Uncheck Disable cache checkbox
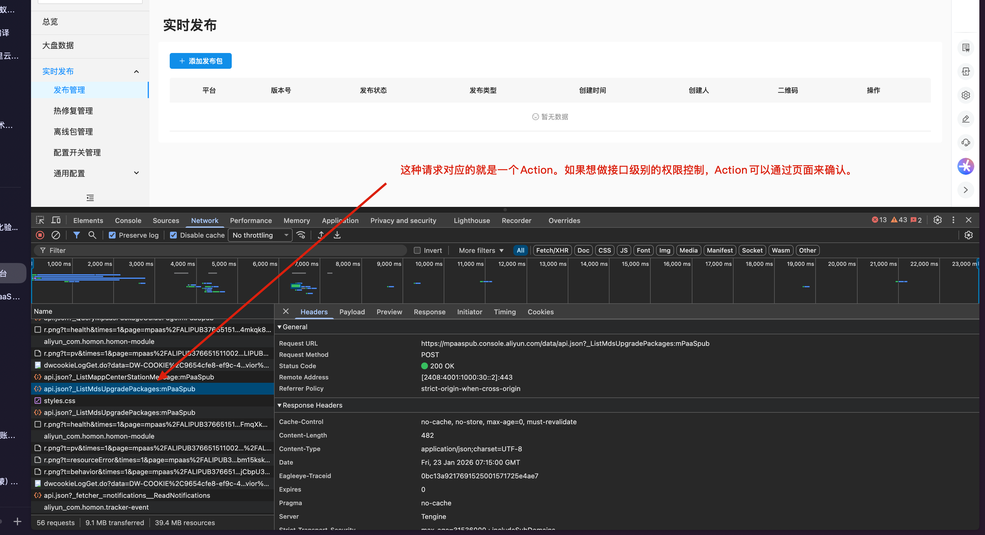This screenshot has height=535, width=985. 173,235
